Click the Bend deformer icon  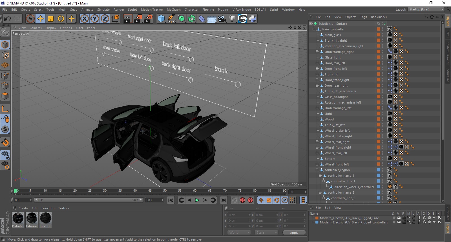coord(202,19)
